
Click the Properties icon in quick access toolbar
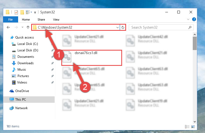coord(16,12)
